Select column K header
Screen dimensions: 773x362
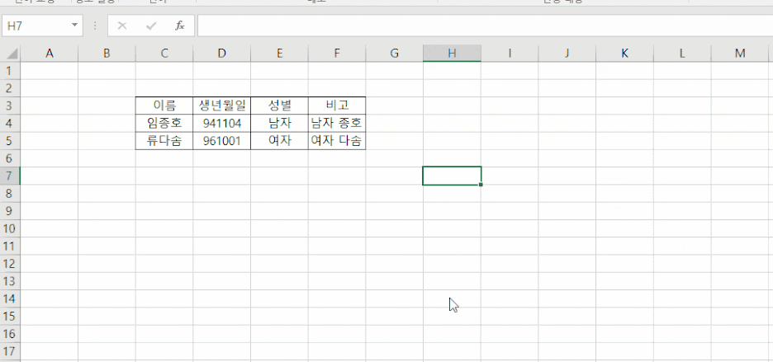point(624,54)
